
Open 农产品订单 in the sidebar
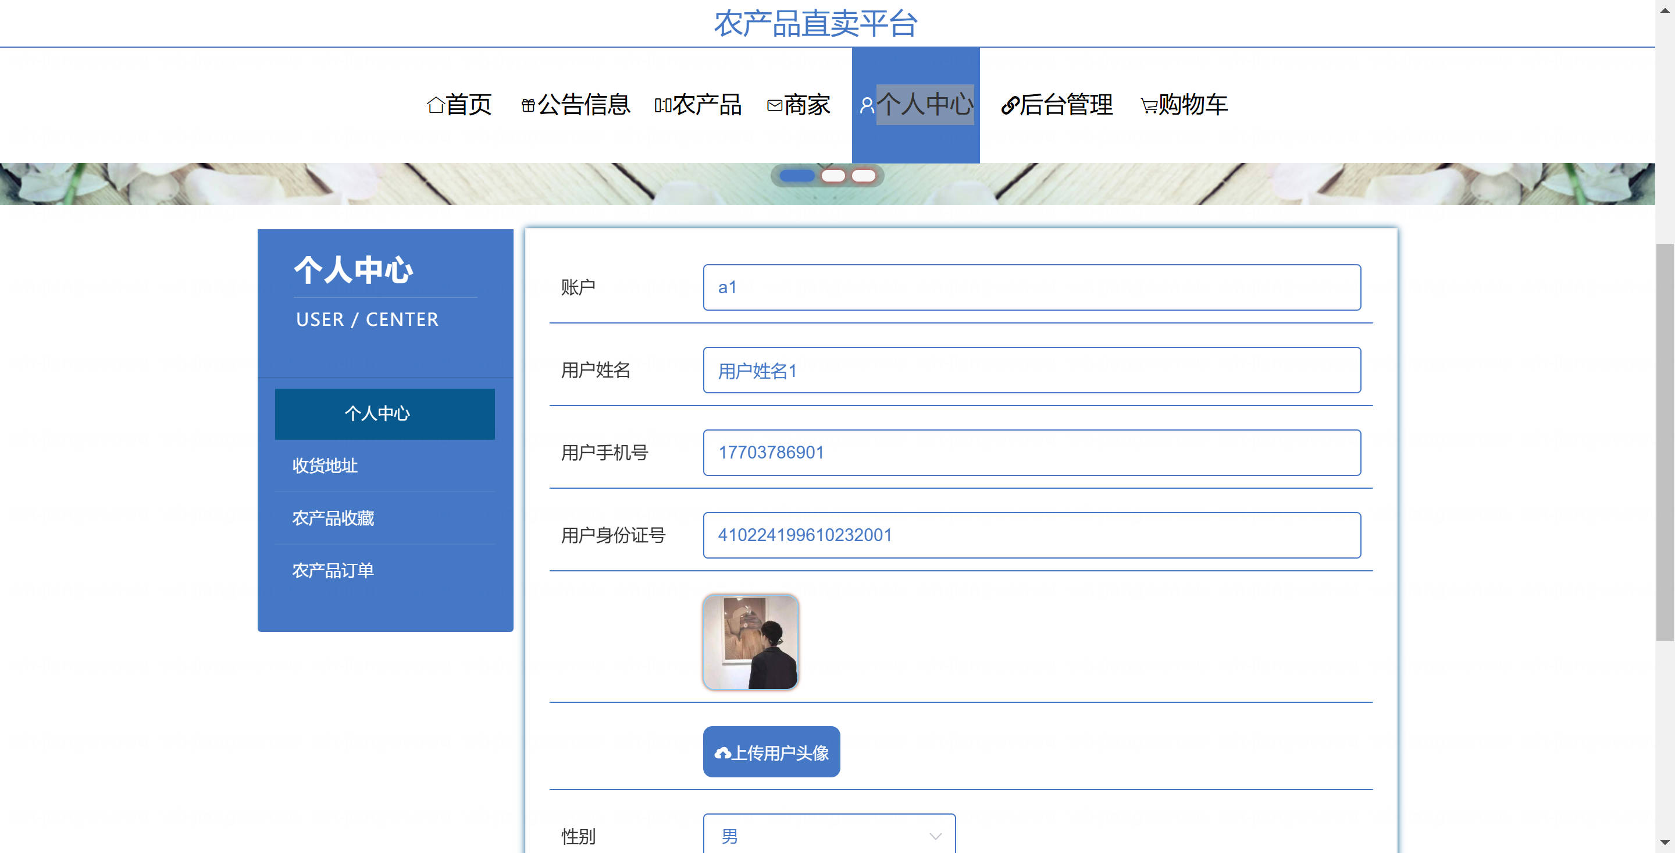[x=385, y=571]
